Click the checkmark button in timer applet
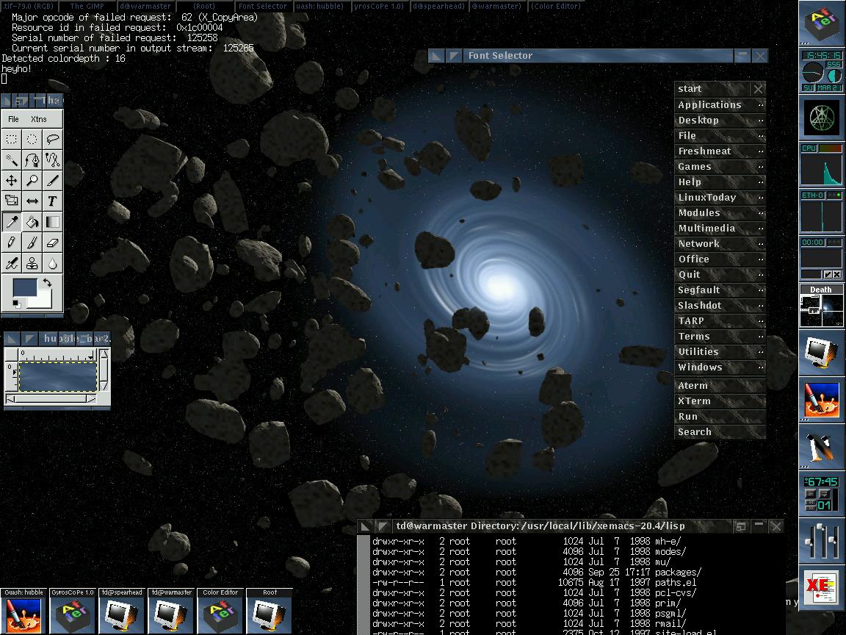Image resolution: width=846 pixels, height=635 pixels. pyautogui.click(x=828, y=275)
